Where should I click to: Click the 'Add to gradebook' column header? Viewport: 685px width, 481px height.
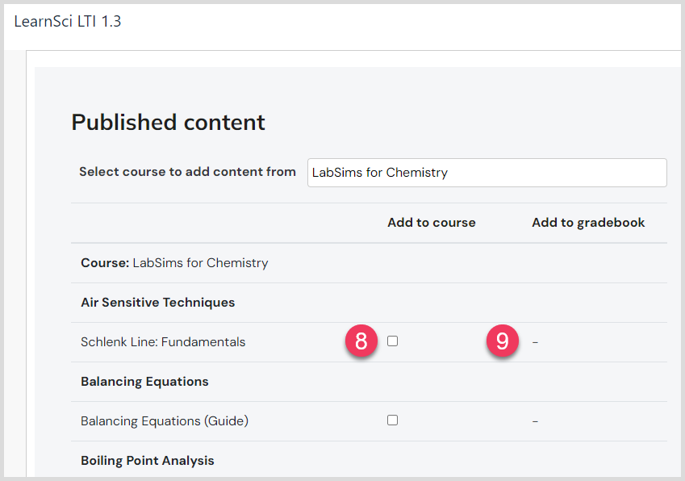[x=588, y=223]
